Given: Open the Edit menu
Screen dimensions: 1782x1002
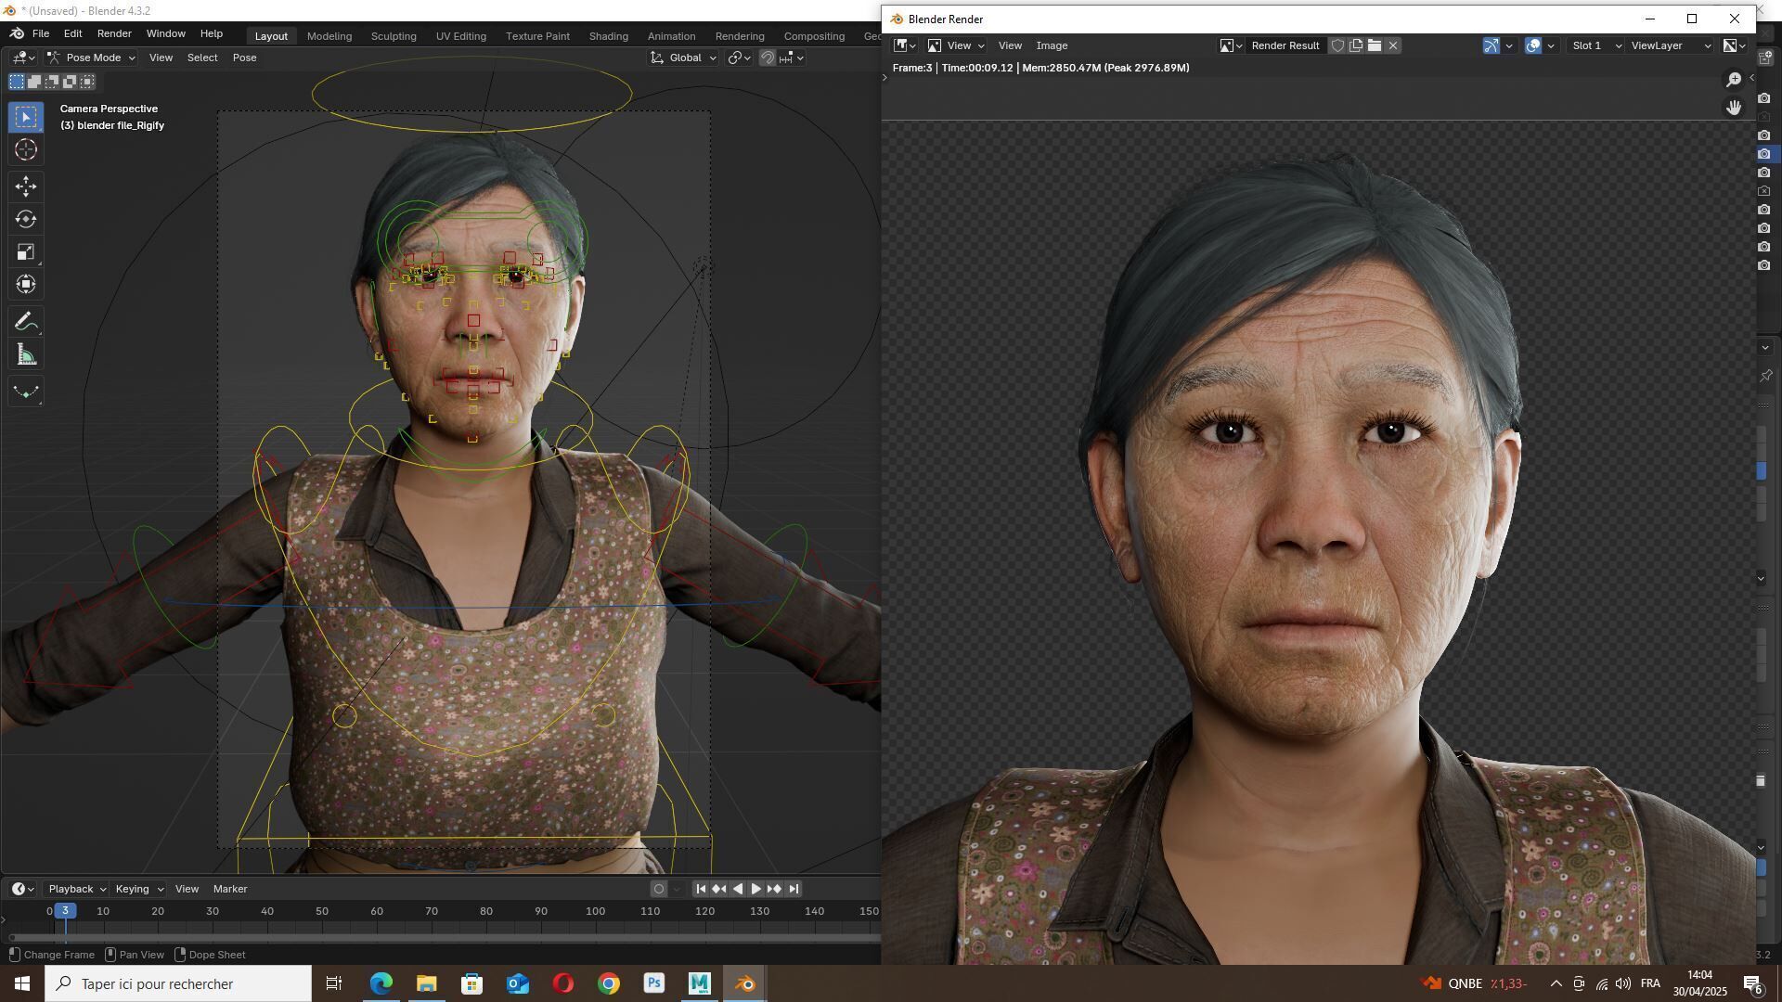Looking at the screenshot, I should click(72, 33).
